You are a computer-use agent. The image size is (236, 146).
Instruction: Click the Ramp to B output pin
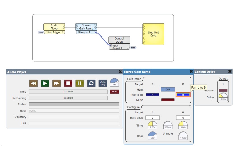pyautogui.click(x=95, y=32)
